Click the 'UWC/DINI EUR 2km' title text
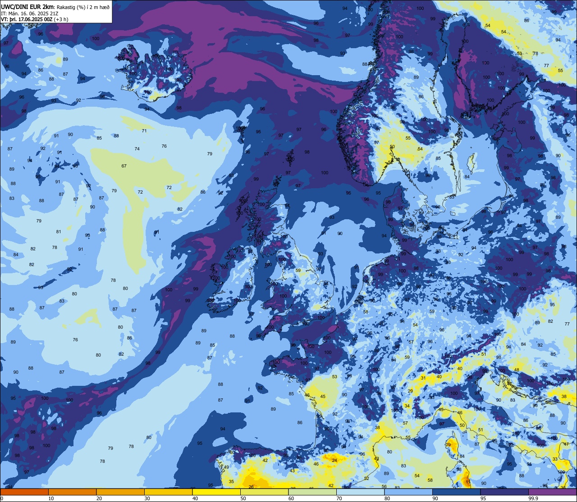577x502 pixels. (x=27, y=6)
